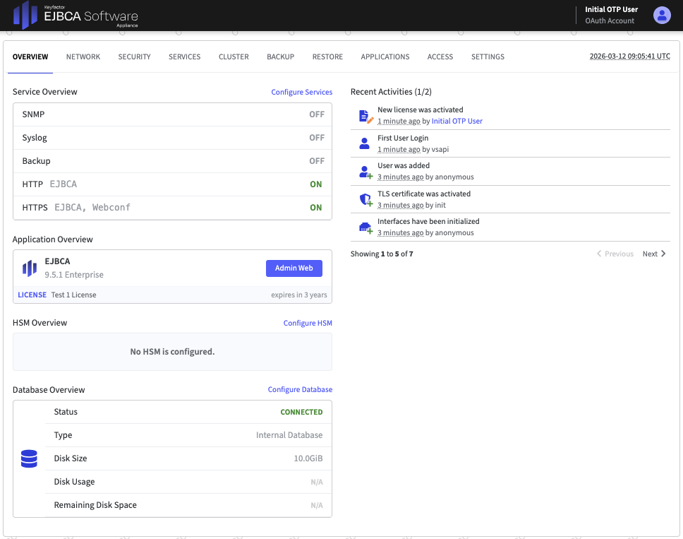Open the Network tab
Viewport: 683px width, 539px height.
83,57
